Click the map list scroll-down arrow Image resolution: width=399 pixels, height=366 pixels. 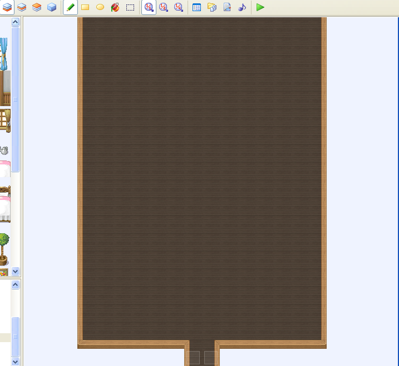pos(15,362)
